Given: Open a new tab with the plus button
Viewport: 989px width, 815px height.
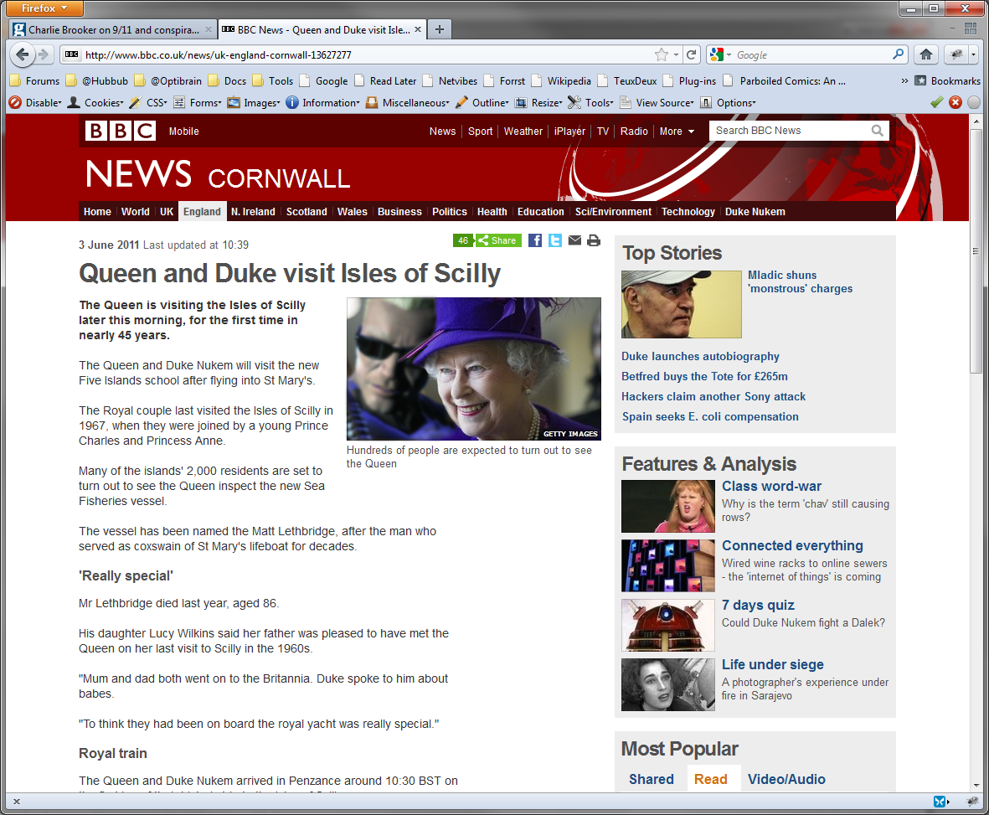Looking at the screenshot, I should coord(440,29).
